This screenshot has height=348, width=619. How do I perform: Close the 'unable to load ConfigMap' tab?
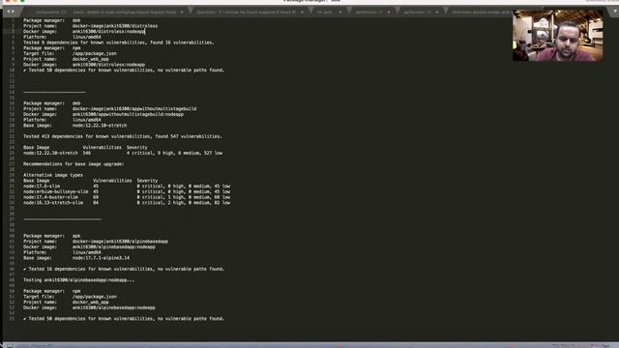182,13
